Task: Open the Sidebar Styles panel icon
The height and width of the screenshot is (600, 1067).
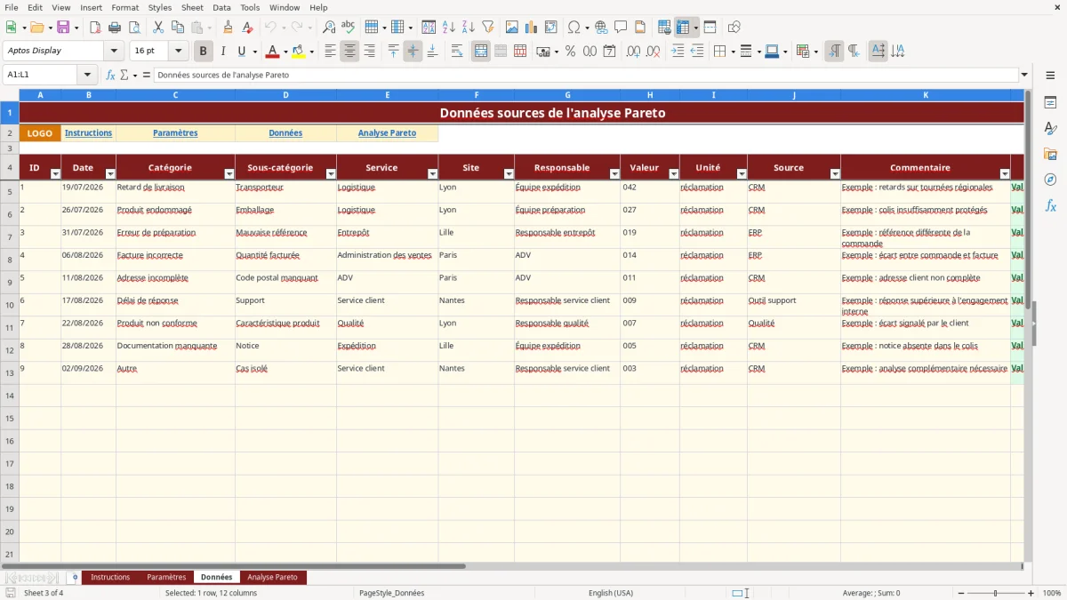Action: point(1050,129)
